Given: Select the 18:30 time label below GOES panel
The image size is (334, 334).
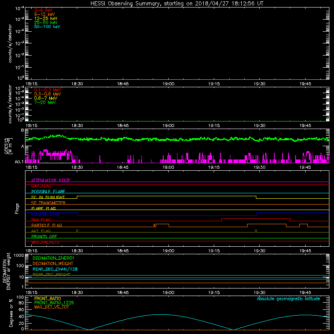Looking at the screenshot, I should 77,167.
